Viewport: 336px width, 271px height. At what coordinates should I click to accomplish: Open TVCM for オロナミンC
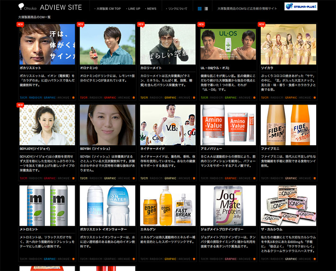point(84,98)
